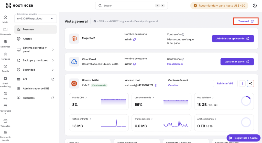Click the memory usage graph
The width and height of the screenshot is (262, 143).
176,102
